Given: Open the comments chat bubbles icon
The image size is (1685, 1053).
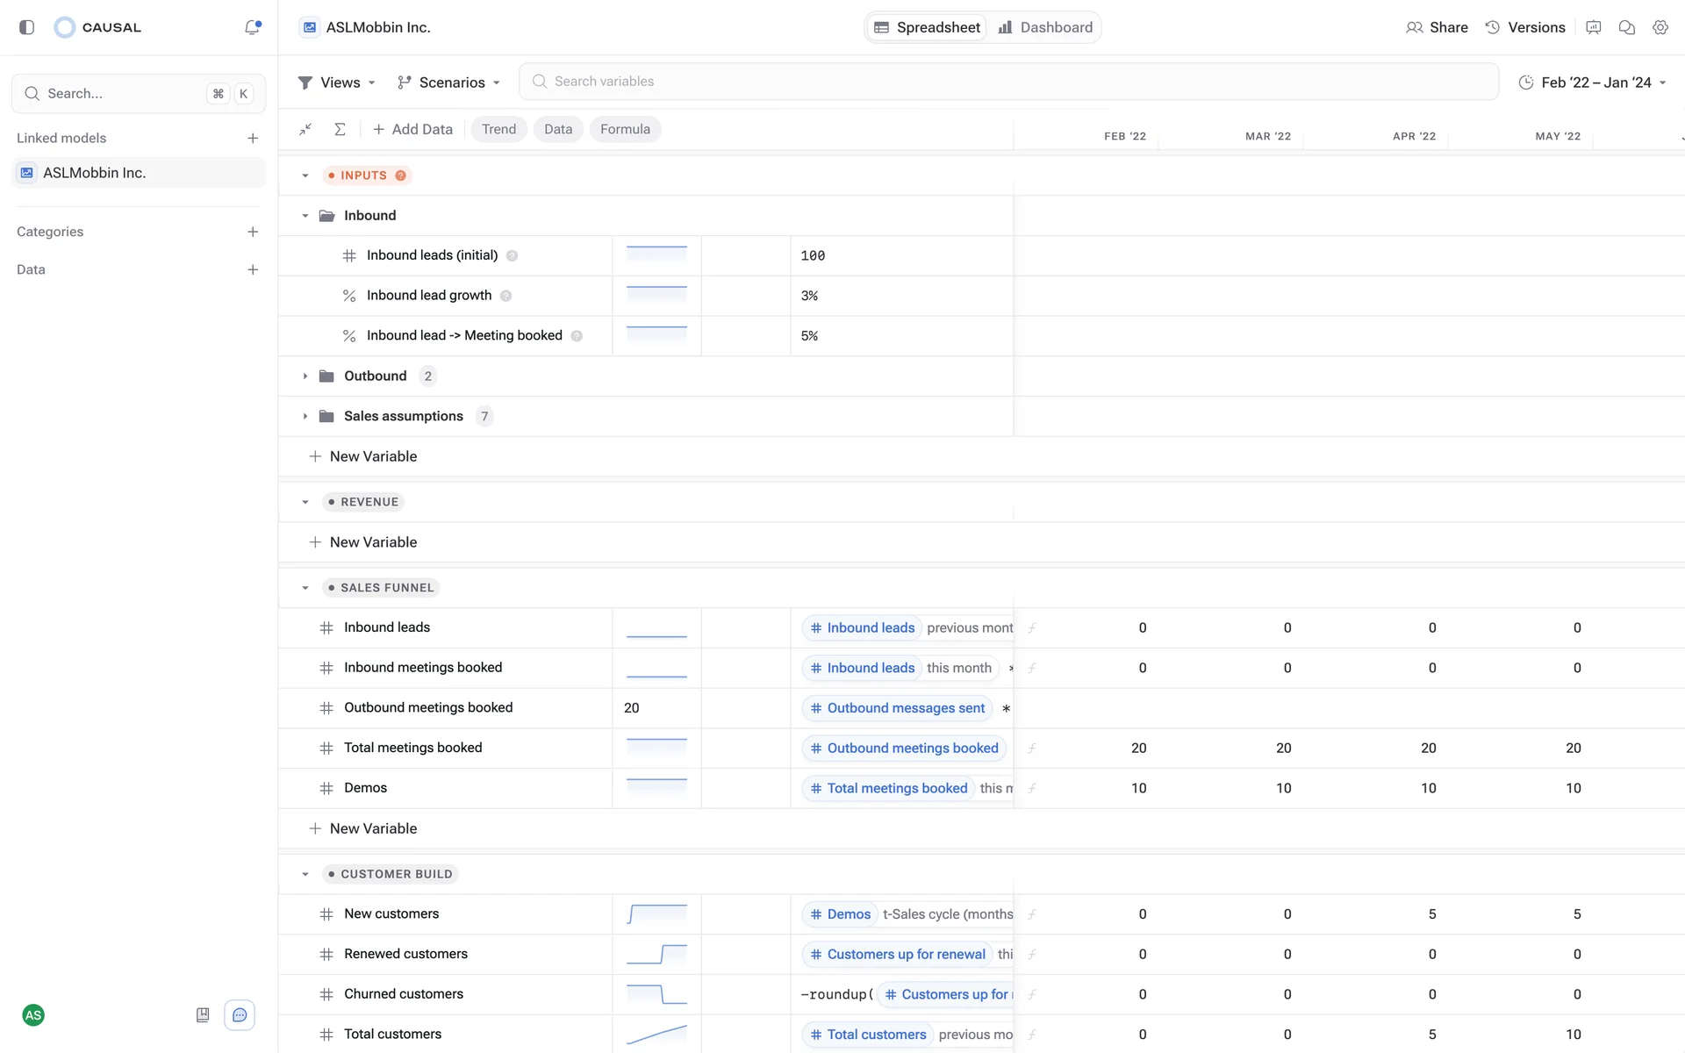Looking at the screenshot, I should click(1626, 27).
